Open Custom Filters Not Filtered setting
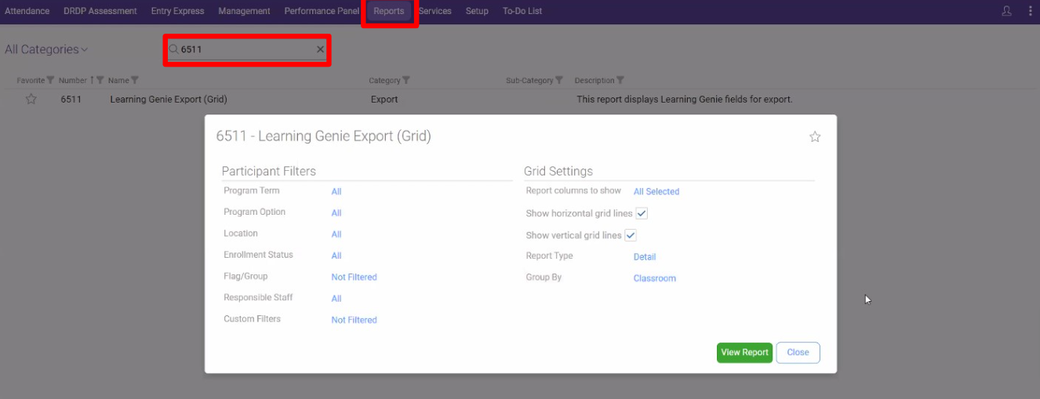This screenshot has width=1040, height=399. [354, 320]
